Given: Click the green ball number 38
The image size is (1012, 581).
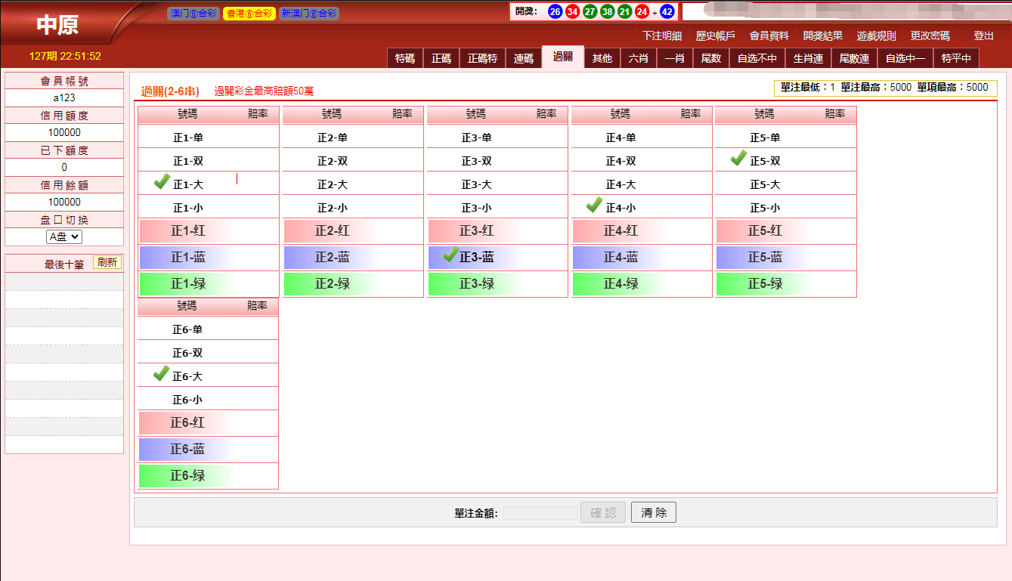Looking at the screenshot, I should [607, 12].
